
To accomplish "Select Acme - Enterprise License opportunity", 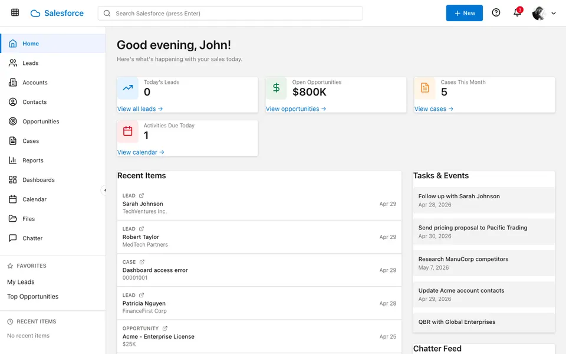I will [x=259, y=336].
